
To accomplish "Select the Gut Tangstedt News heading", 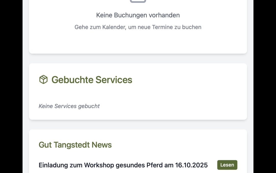I will pyautogui.click(x=75, y=145).
